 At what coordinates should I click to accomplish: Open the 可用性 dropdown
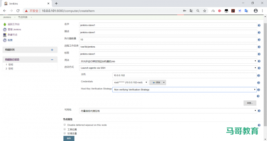pos(168,111)
